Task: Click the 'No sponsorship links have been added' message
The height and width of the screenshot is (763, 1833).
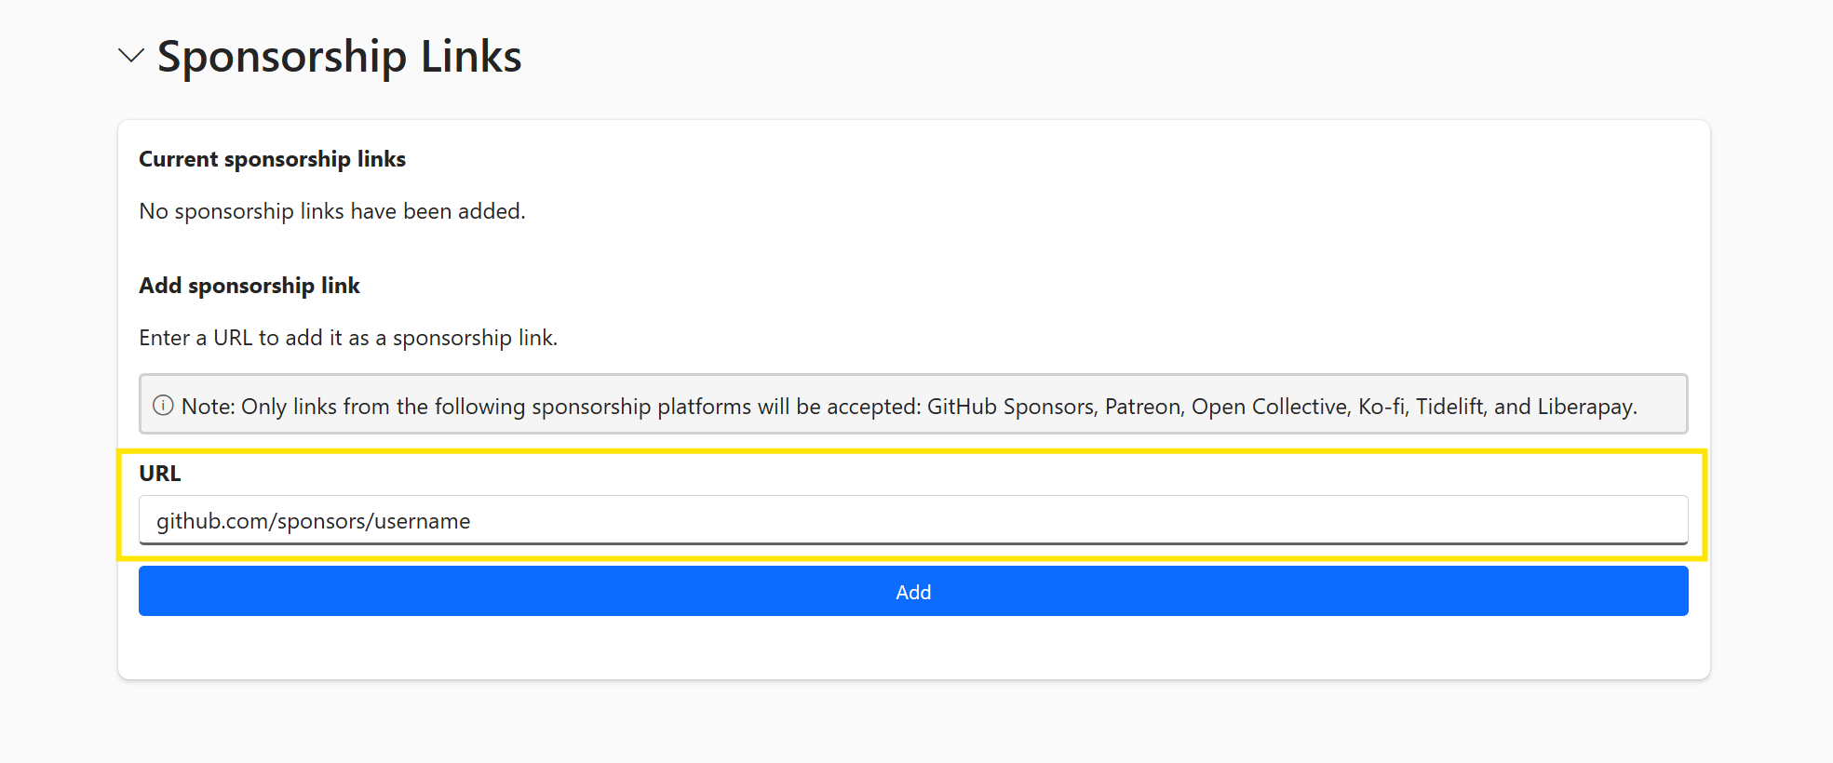Action: click(331, 211)
